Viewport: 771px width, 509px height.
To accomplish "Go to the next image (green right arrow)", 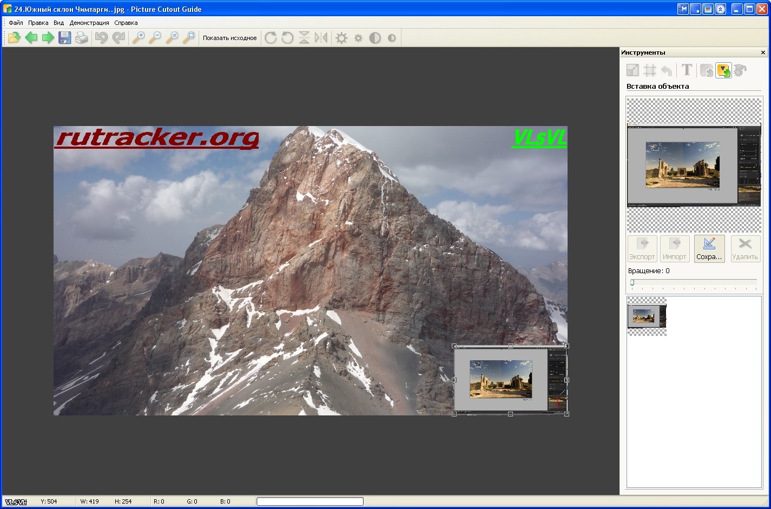I will tap(48, 38).
